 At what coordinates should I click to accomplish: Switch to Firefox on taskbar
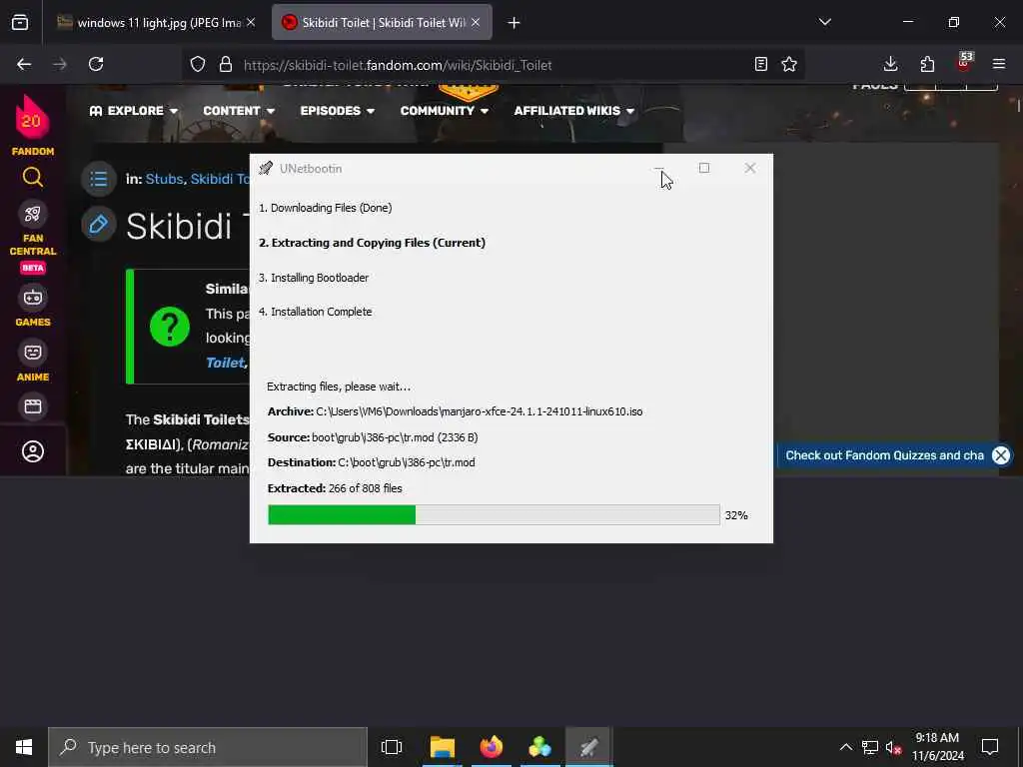pyautogui.click(x=492, y=747)
